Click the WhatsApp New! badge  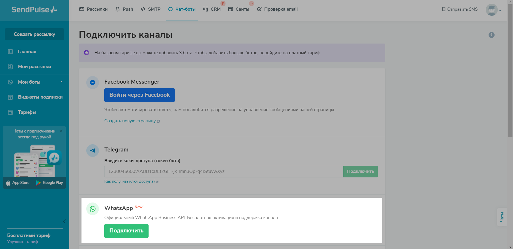[139, 207]
